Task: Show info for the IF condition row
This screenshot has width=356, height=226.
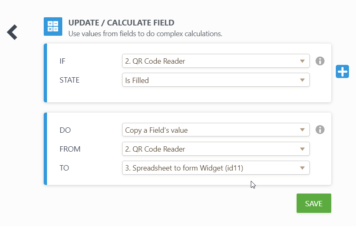Action: (320, 61)
